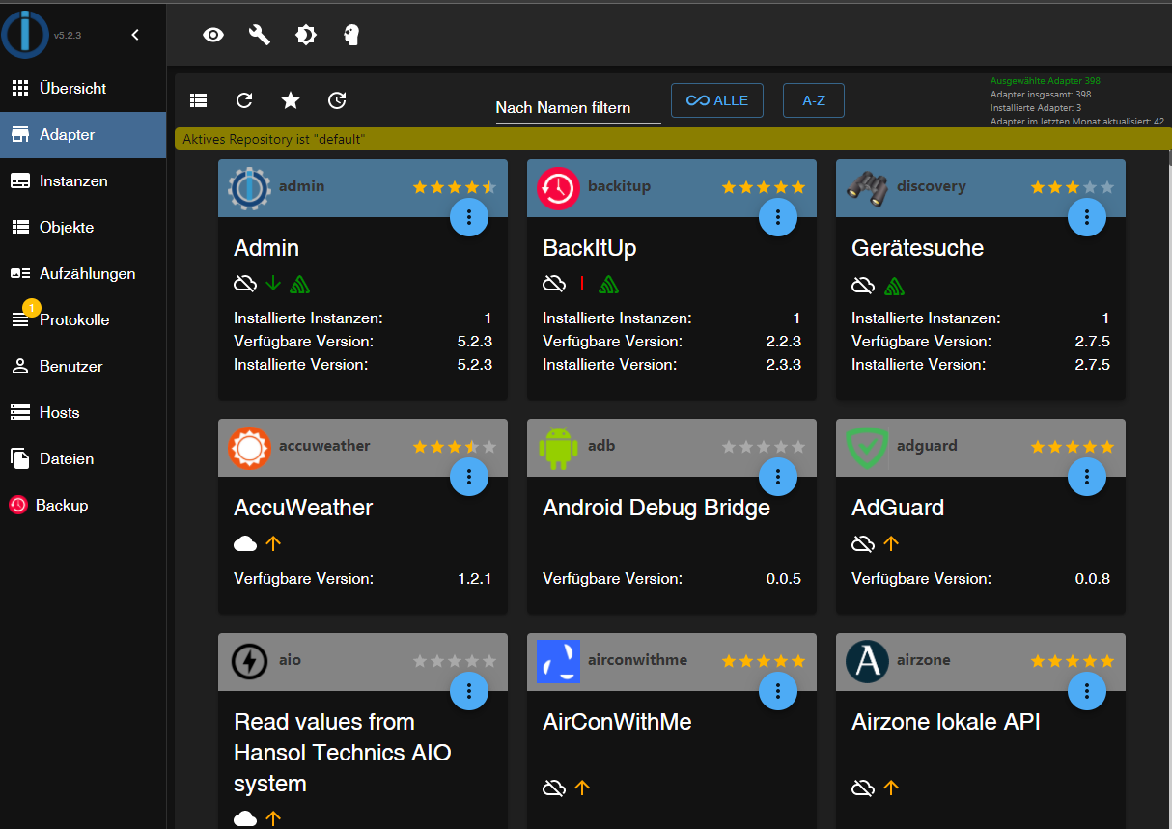Viewport: 1172px width, 829px height.
Task: Click the admin star rating
Action: (x=455, y=187)
